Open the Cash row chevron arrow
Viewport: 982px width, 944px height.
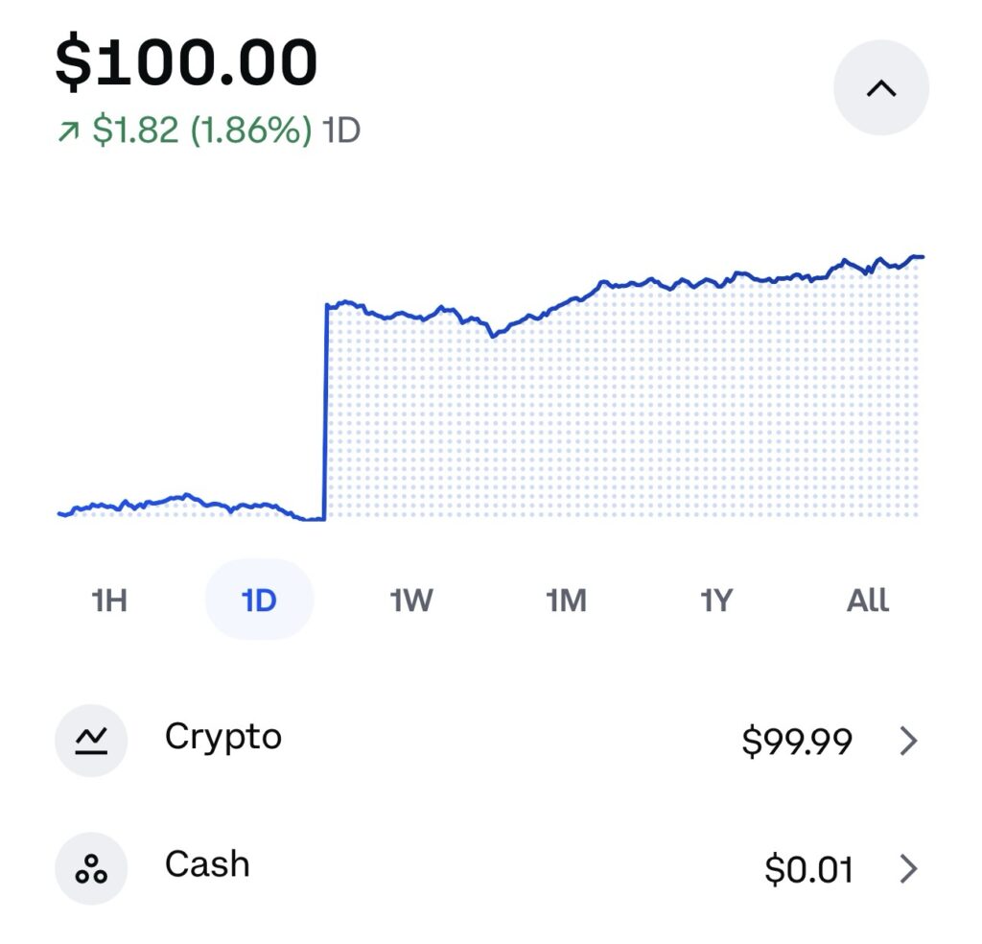coord(908,869)
